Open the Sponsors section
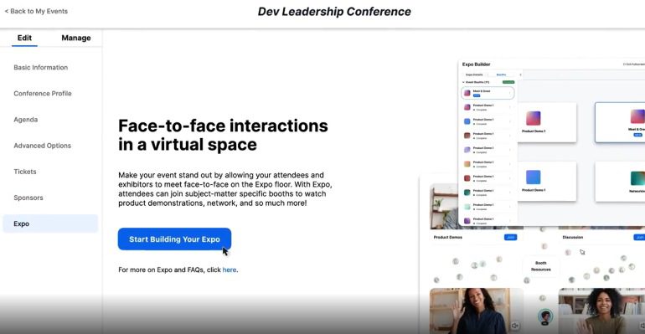This screenshot has height=334, width=645. (x=28, y=198)
